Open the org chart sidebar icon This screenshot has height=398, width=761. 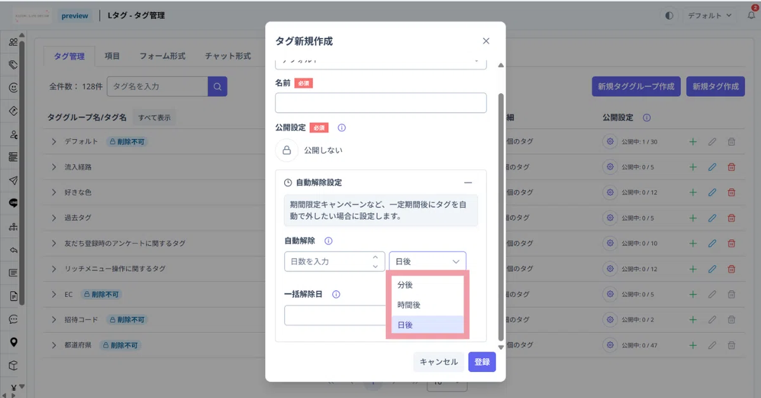(13, 226)
